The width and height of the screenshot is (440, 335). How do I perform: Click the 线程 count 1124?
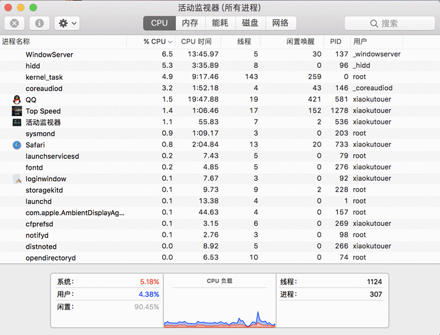click(374, 282)
